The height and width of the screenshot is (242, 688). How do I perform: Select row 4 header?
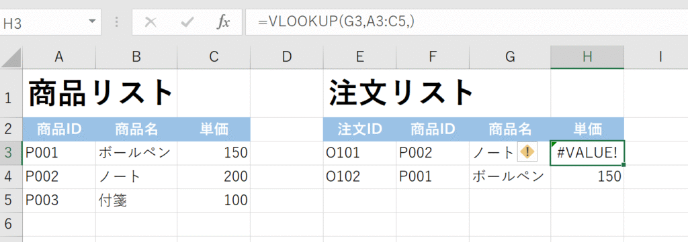pyautogui.click(x=11, y=176)
